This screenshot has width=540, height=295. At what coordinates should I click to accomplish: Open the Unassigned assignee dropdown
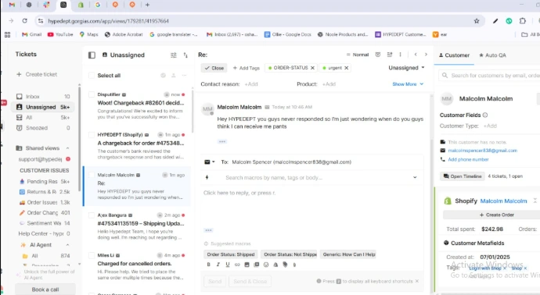406,68
